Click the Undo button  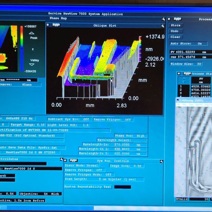(176, 31)
